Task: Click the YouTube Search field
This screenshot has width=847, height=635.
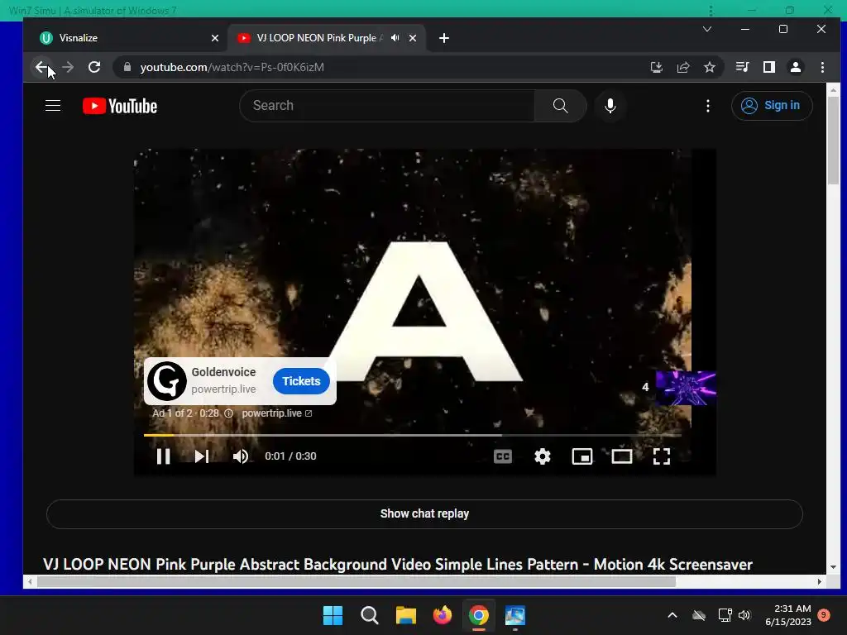Action: coord(387,105)
